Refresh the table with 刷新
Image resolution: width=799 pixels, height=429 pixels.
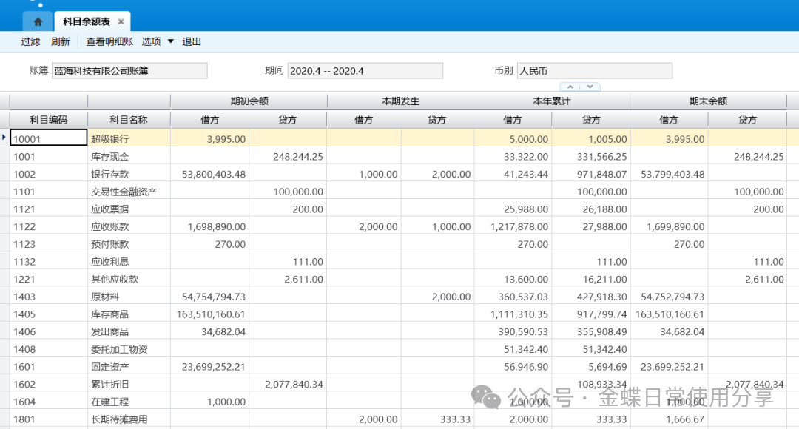[x=61, y=42]
